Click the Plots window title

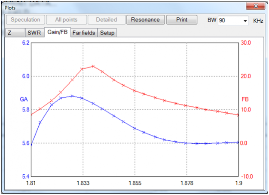[10, 8]
